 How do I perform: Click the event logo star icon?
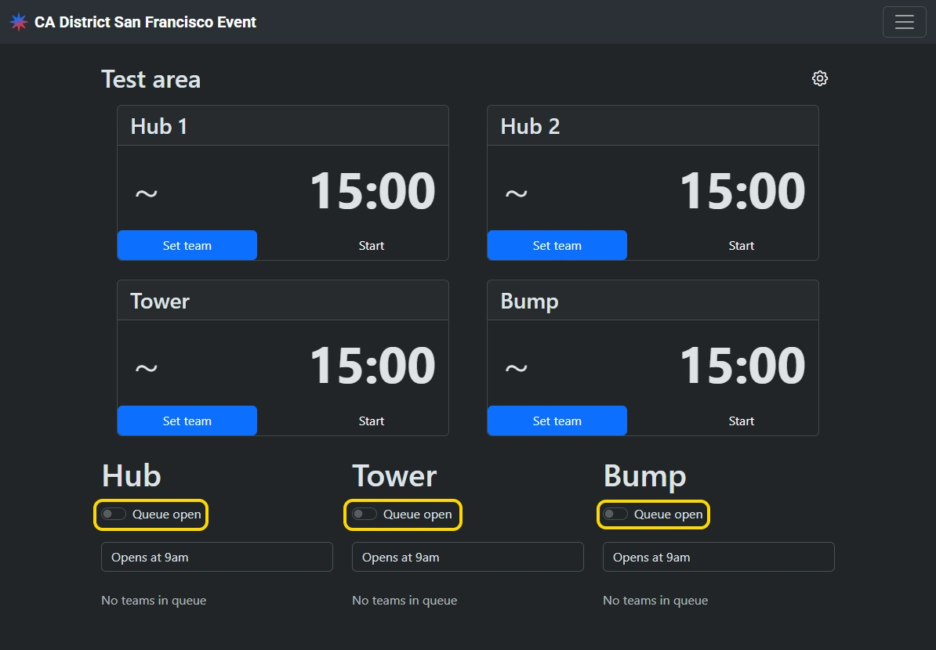(19, 22)
